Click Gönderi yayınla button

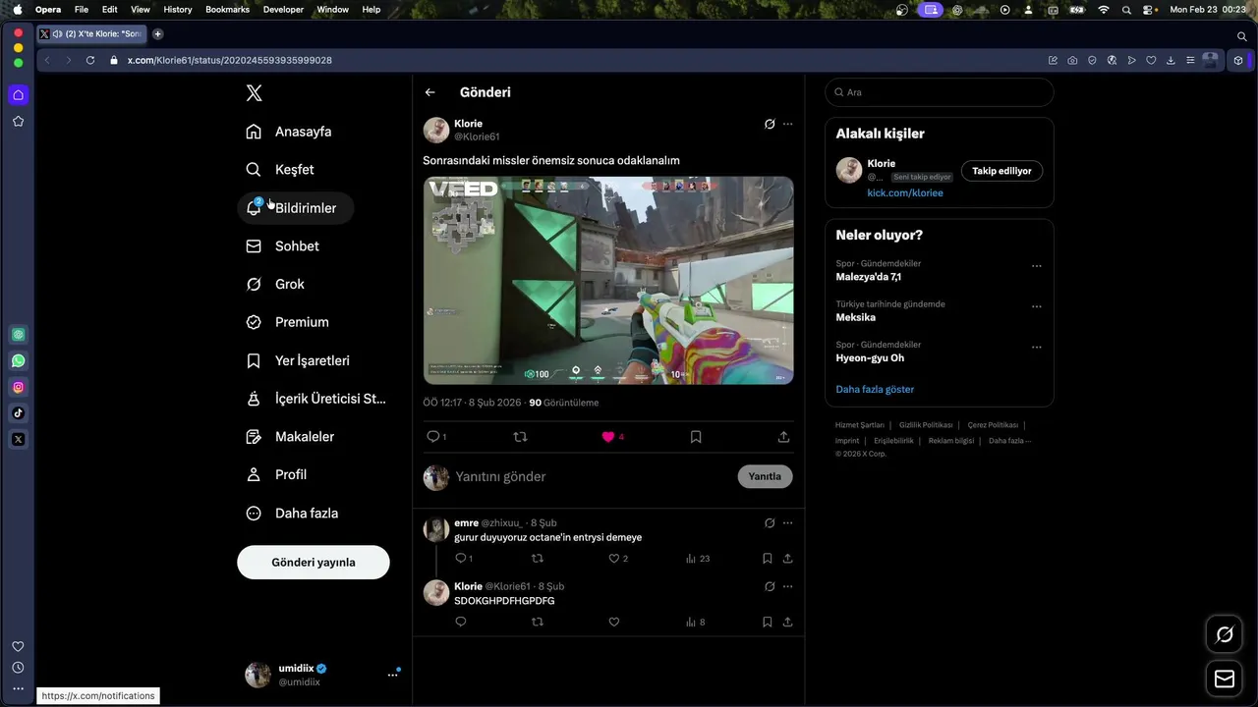(314, 563)
